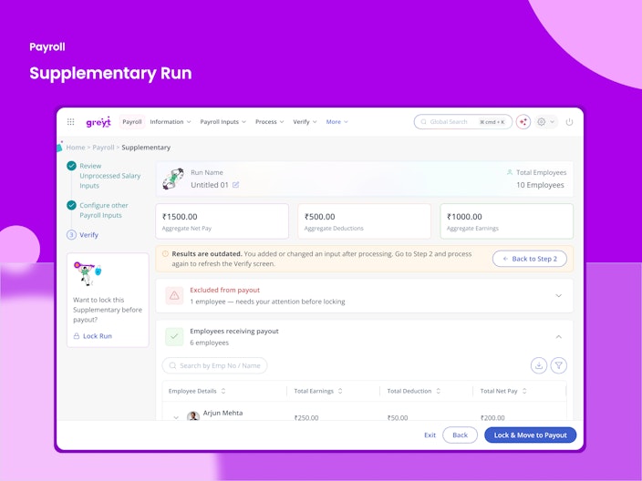Click the Lock Run link
The image size is (642, 481).
[x=92, y=336]
